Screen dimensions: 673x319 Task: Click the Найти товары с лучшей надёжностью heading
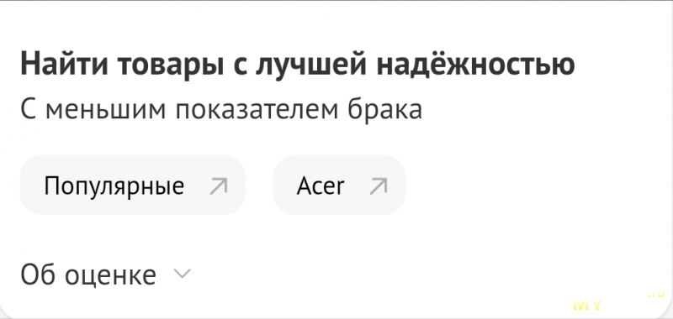pyautogui.click(x=298, y=64)
